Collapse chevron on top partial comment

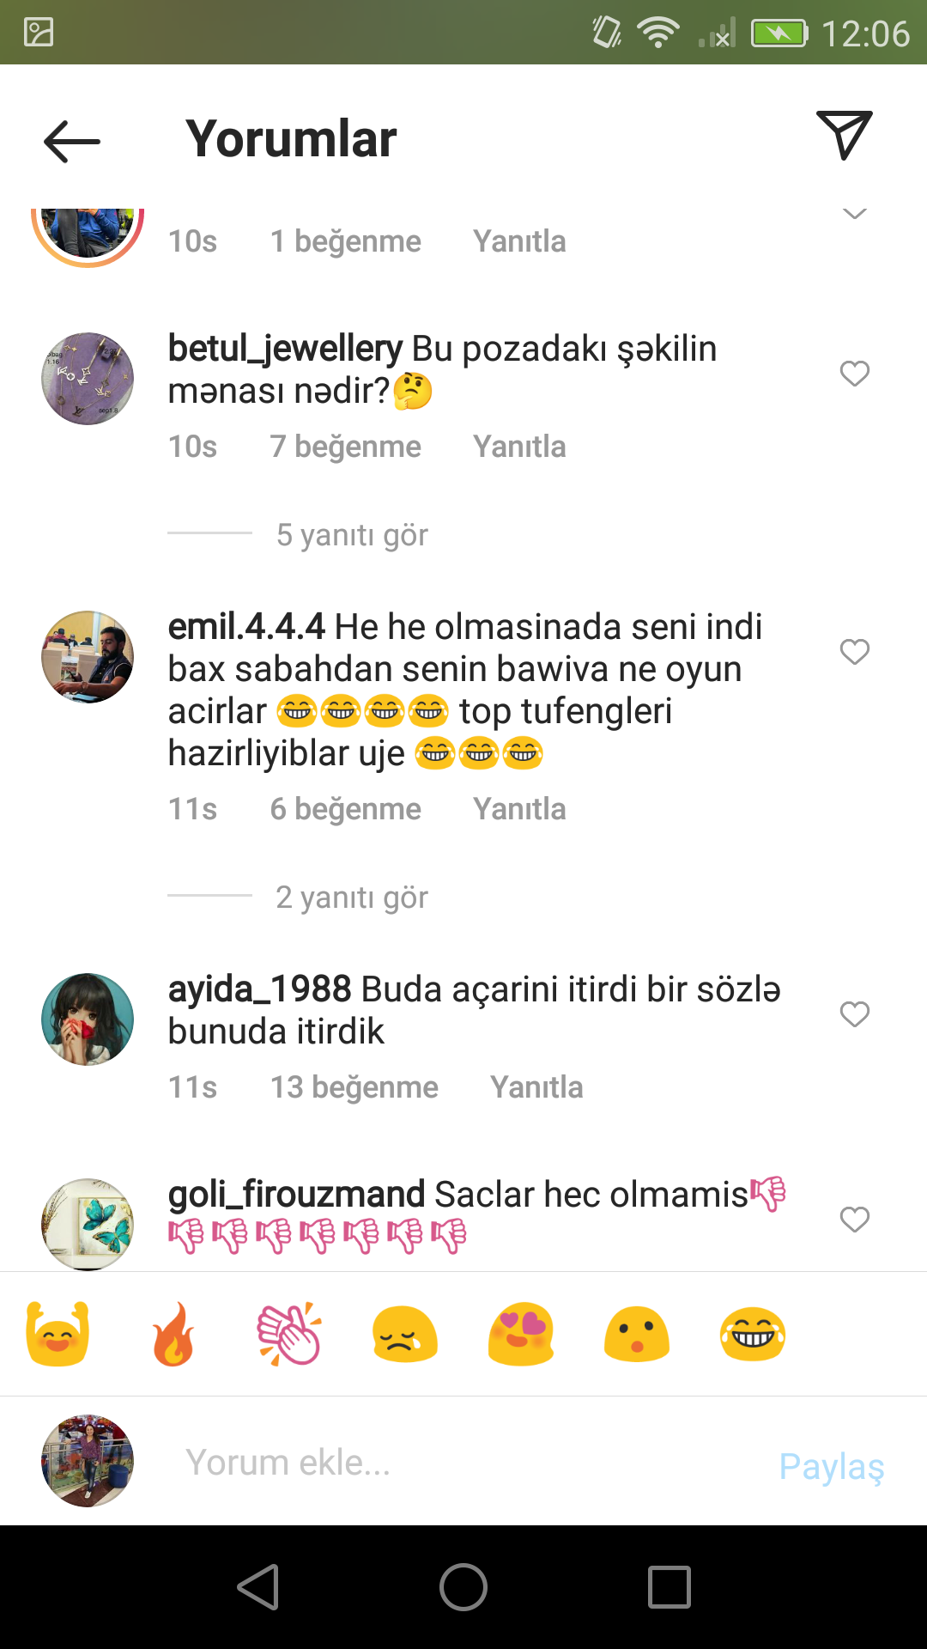pyautogui.click(x=854, y=214)
